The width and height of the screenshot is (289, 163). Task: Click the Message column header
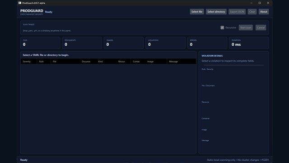click(182, 62)
